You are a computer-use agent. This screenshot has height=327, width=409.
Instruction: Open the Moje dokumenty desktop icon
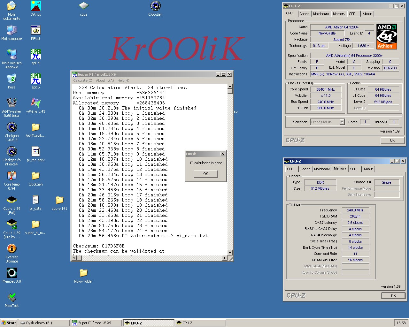tap(12, 10)
